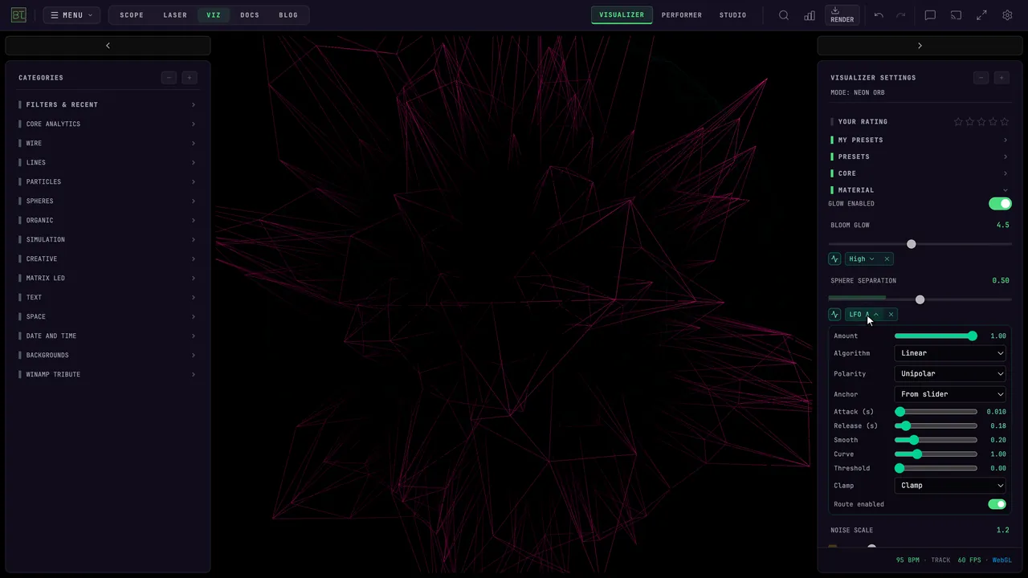Rate the preset five stars
This screenshot has width=1028, height=578.
click(x=1005, y=122)
